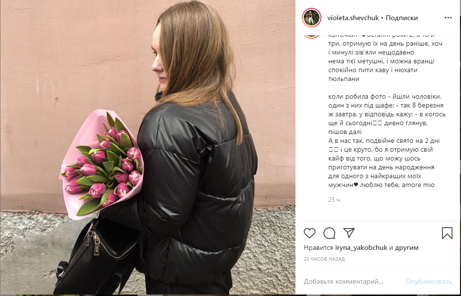461x296 pixels.
Task: Click the tulip photo of the post
Action: 147,147
